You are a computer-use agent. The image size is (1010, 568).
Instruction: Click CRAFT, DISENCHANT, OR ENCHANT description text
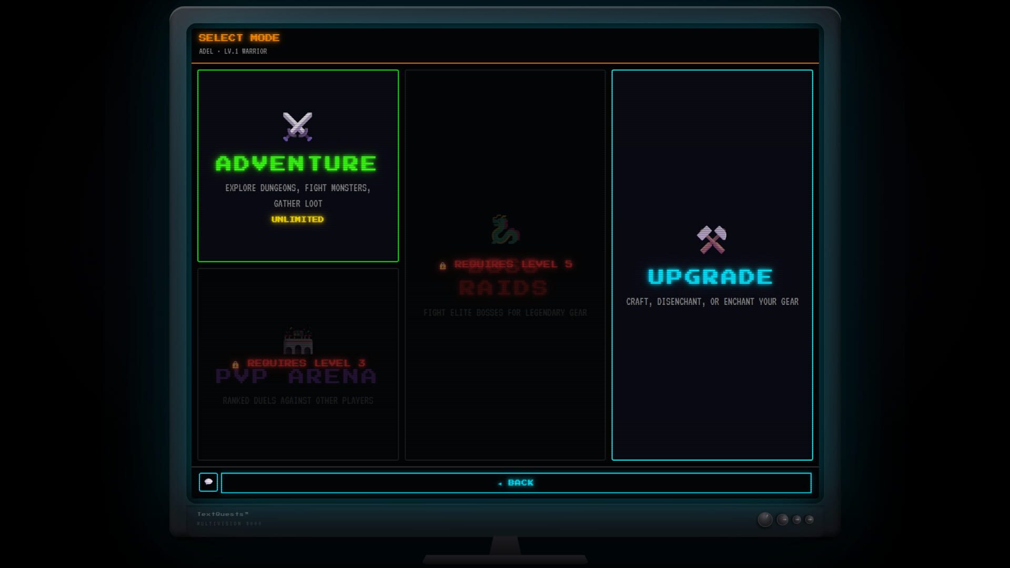(711, 302)
